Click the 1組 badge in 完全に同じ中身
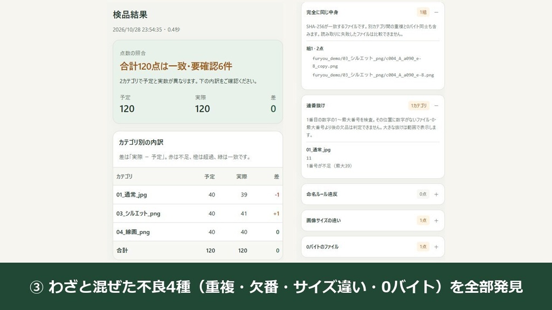 click(423, 12)
